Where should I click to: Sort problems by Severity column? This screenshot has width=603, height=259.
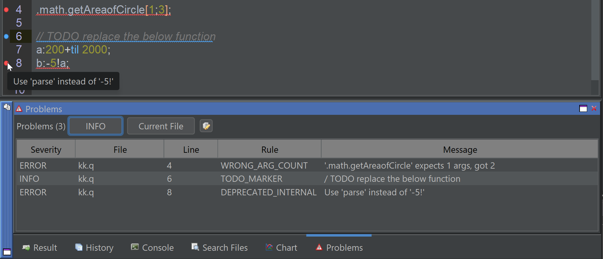[x=46, y=150]
